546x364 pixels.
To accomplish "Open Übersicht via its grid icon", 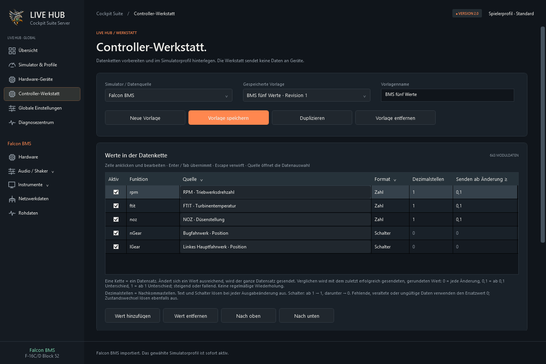I will point(12,50).
